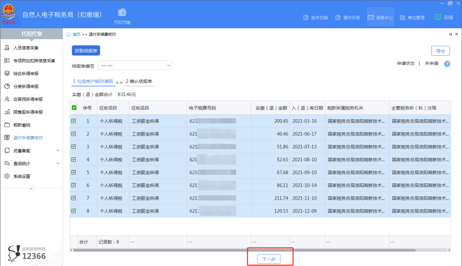Expand 查询统计 submenu chevron

[58, 163]
